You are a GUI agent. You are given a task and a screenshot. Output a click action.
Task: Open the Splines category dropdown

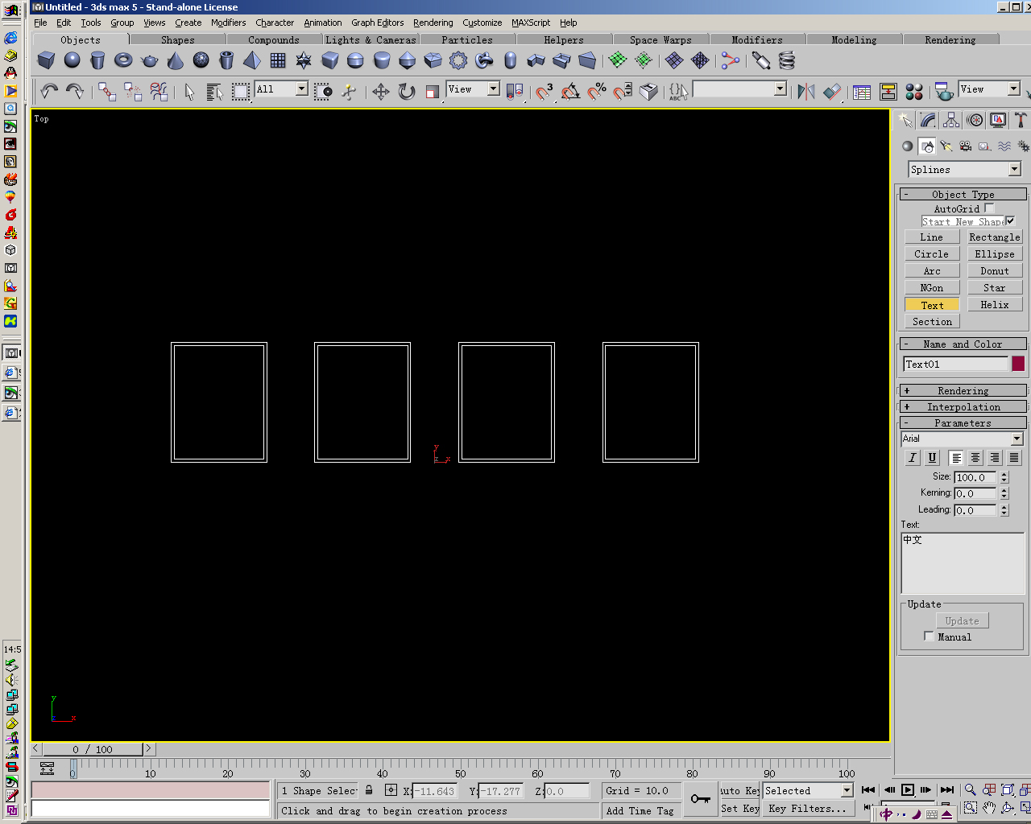[1015, 169]
